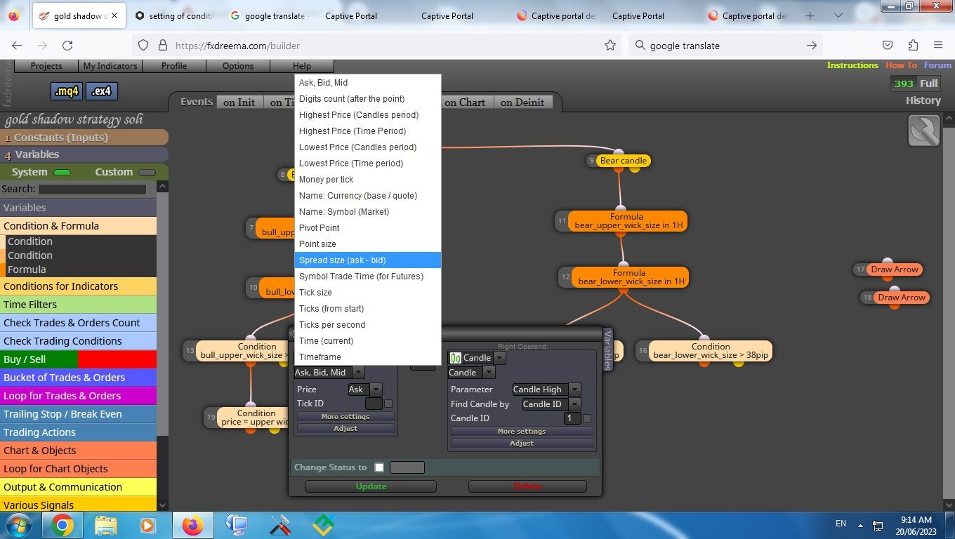Screen dimensions: 955x539
Task: Click Adjust under the Price settings
Action: point(345,429)
